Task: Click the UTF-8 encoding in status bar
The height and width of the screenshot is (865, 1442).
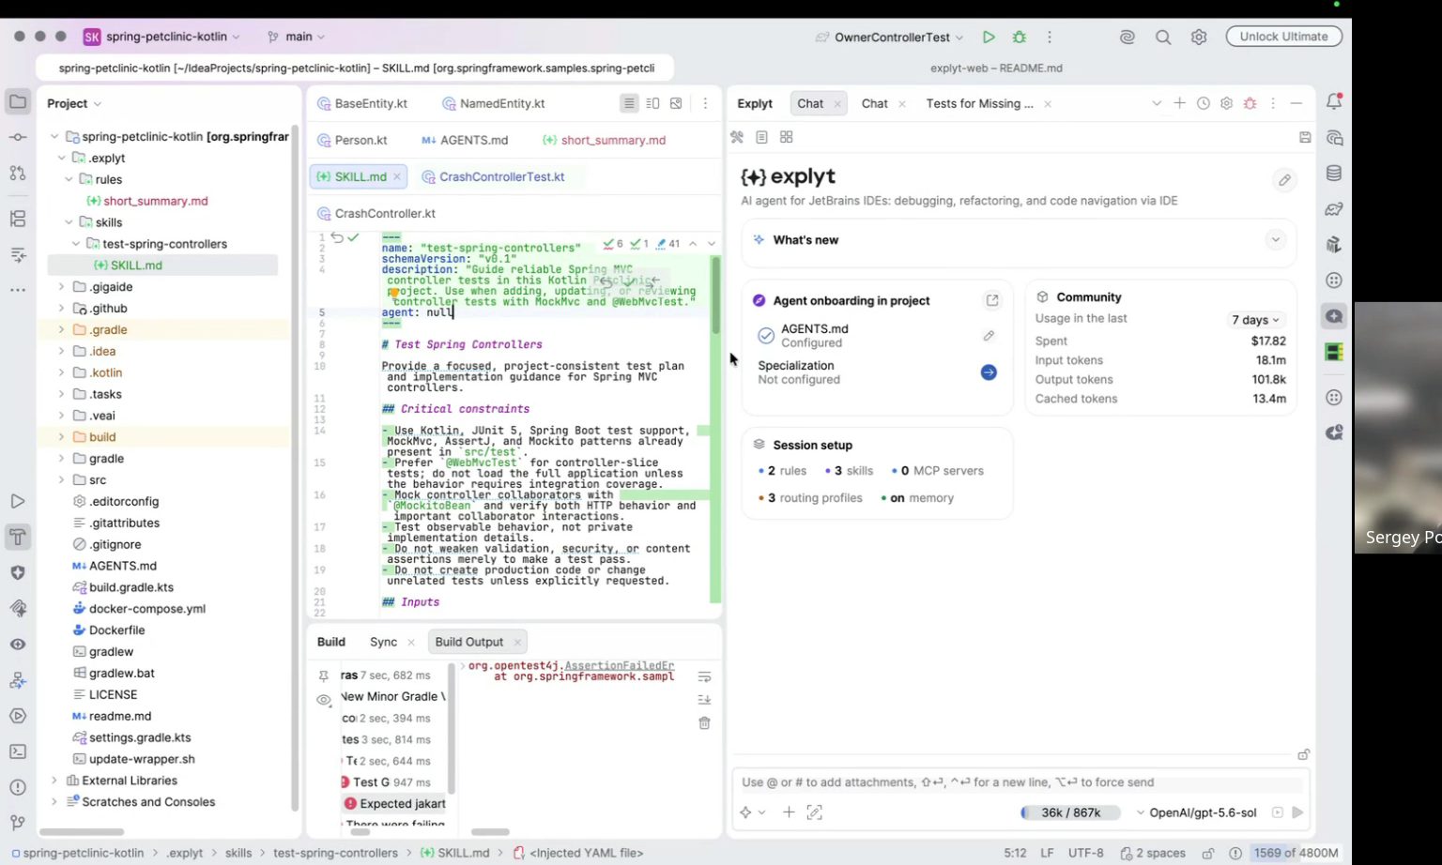Action: [1086, 853]
